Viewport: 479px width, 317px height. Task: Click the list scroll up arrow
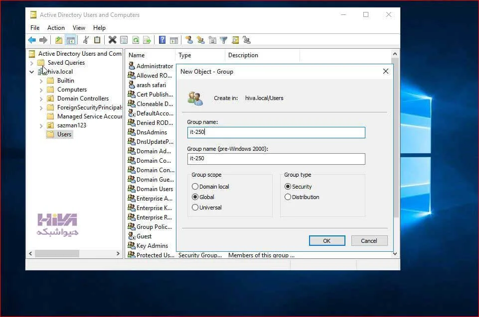click(395, 54)
